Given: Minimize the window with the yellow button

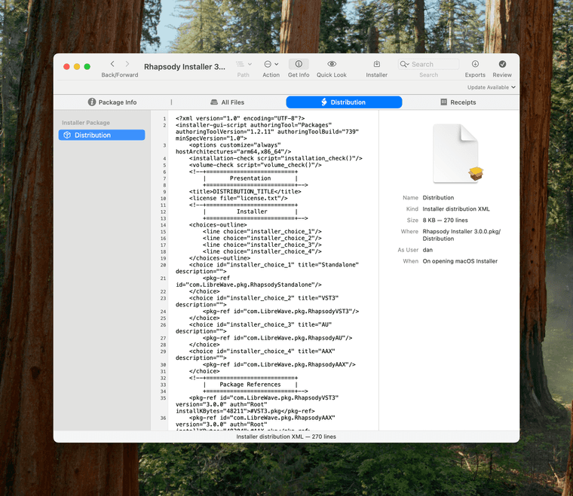Looking at the screenshot, I should coord(77,66).
